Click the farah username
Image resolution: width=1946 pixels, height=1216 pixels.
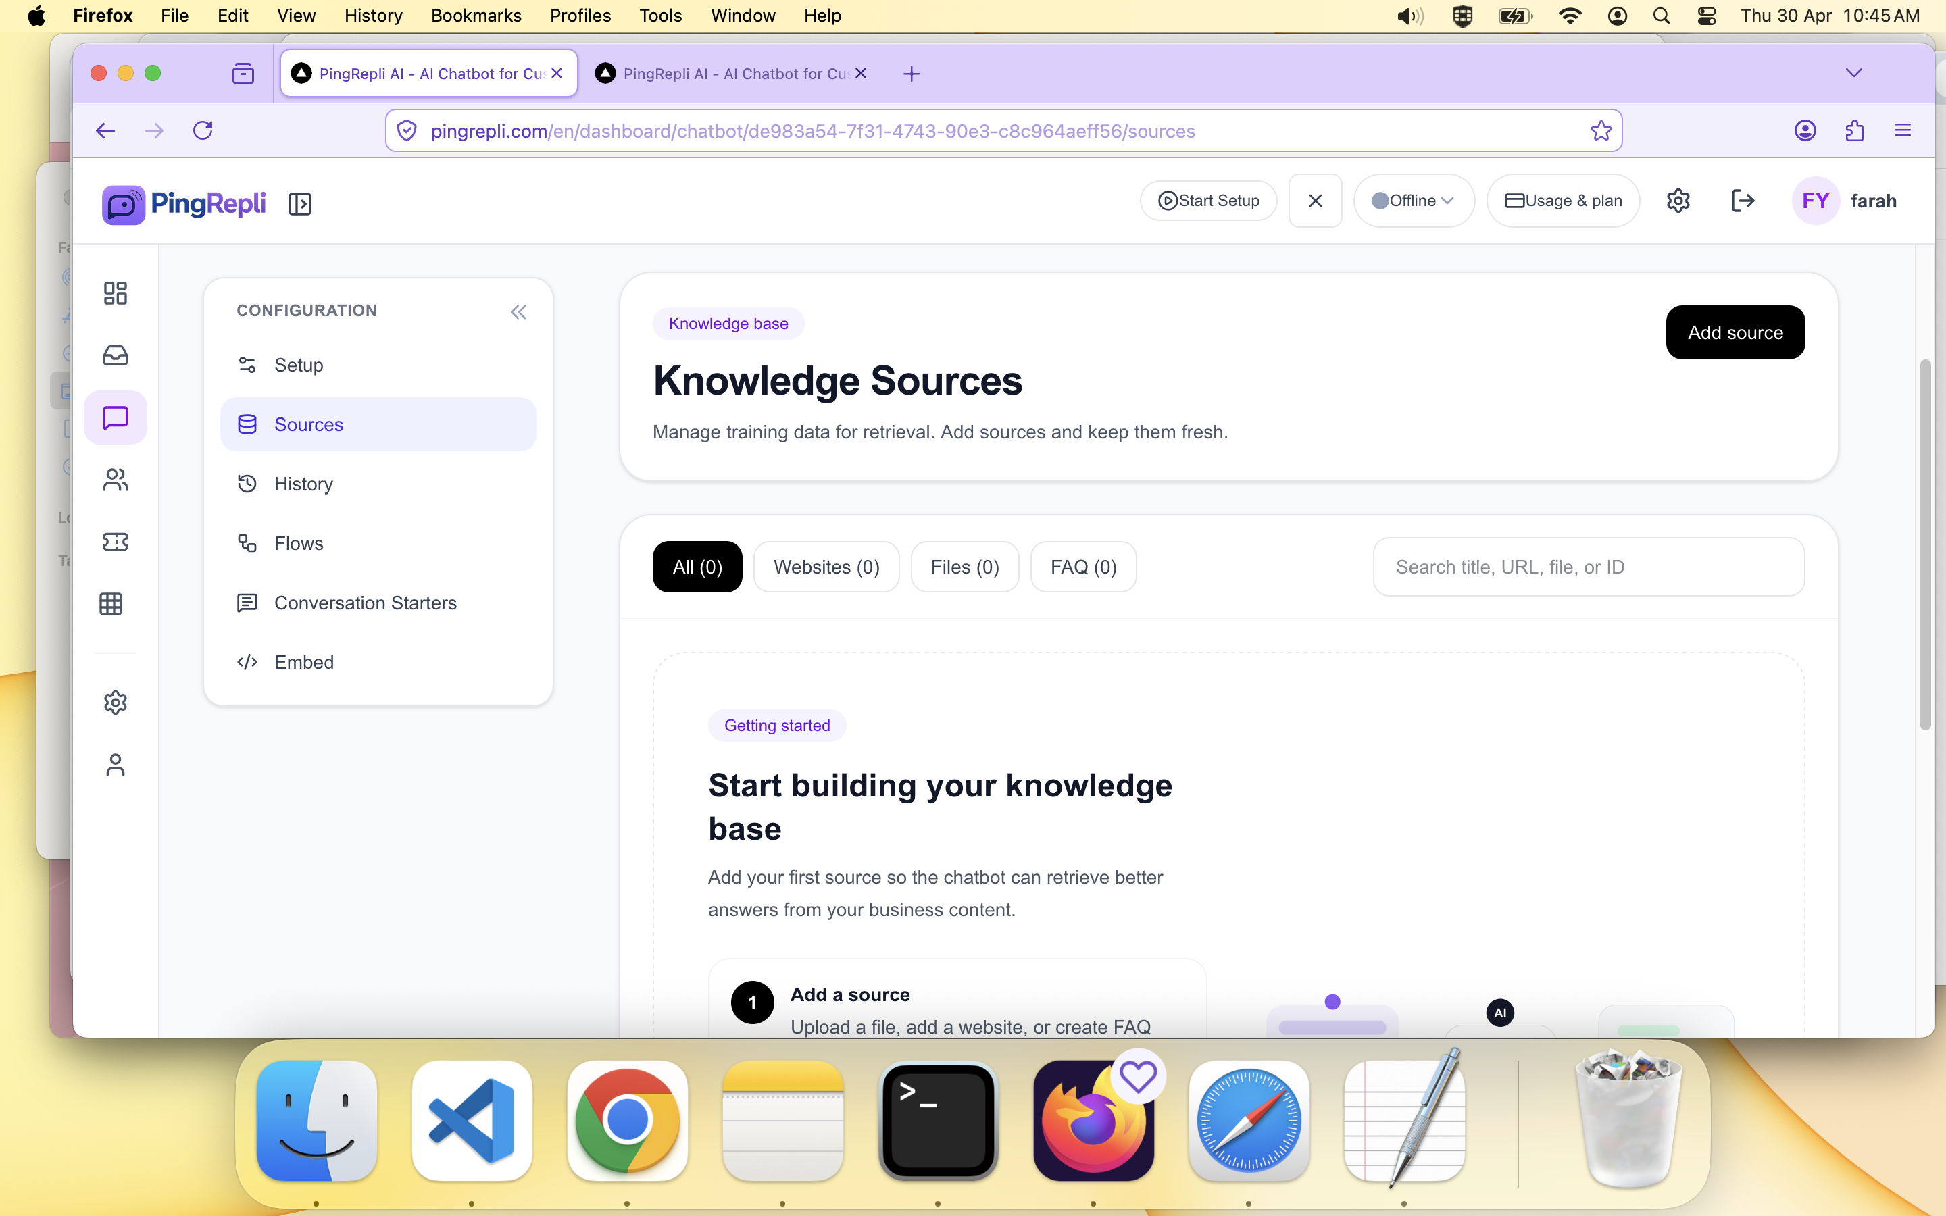coord(1874,200)
